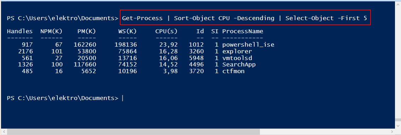Screen dimensions: 401x135
Task: Click the Sort-Object cmdlet in the command
Action: pos(194,18)
